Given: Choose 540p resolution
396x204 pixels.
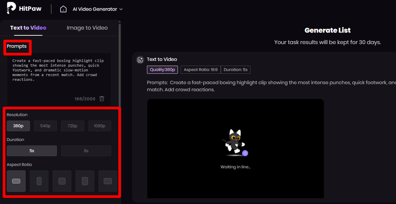Looking at the screenshot, I should pos(45,126).
